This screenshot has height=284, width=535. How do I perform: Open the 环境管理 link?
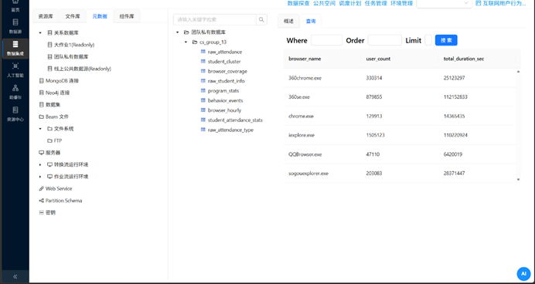point(401,3)
